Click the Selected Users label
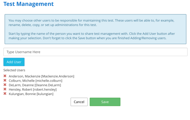This screenshot has height=120, width=190. click(14, 70)
